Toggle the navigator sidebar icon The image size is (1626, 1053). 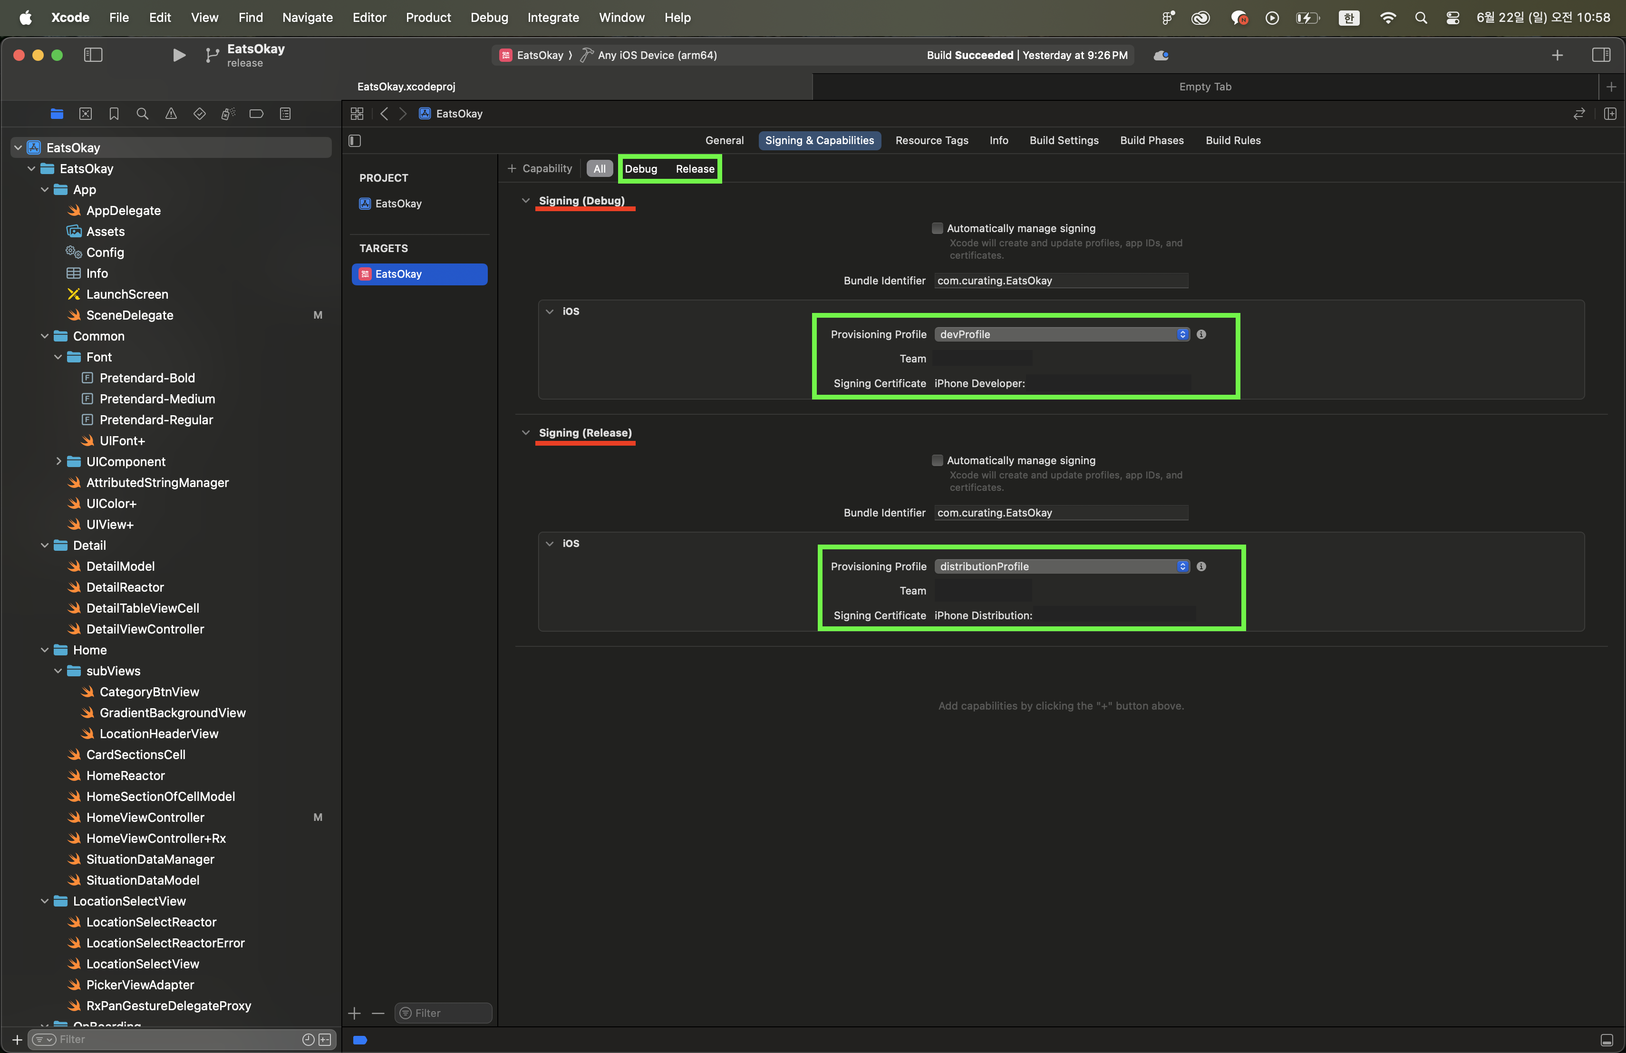coord(93,55)
